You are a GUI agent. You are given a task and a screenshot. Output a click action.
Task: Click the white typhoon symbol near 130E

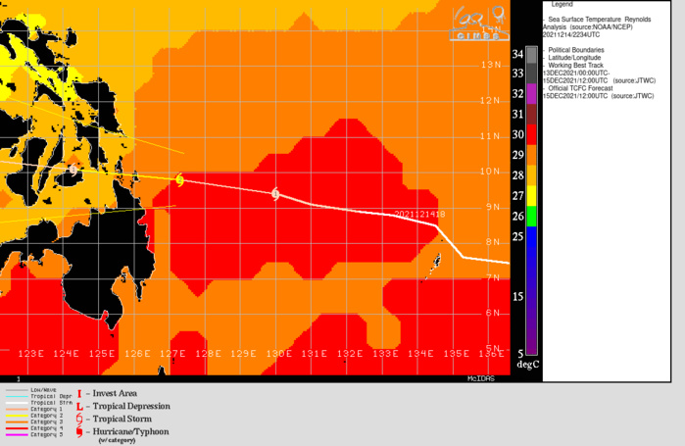pos(276,193)
